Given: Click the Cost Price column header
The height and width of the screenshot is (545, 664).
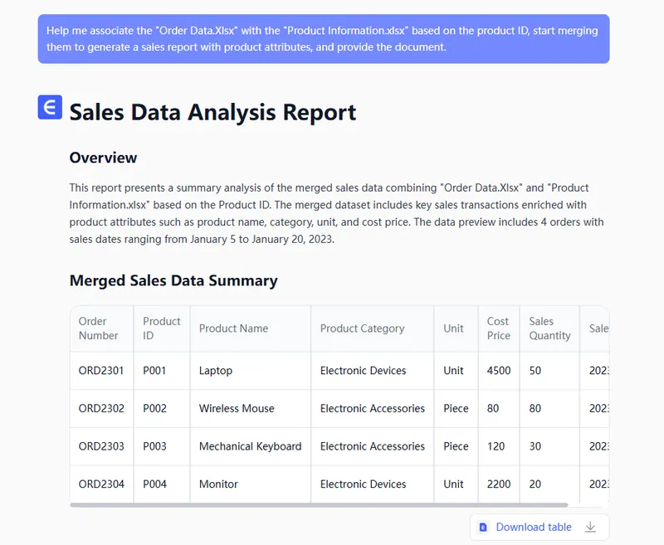Looking at the screenshot, I should [498, 328].
